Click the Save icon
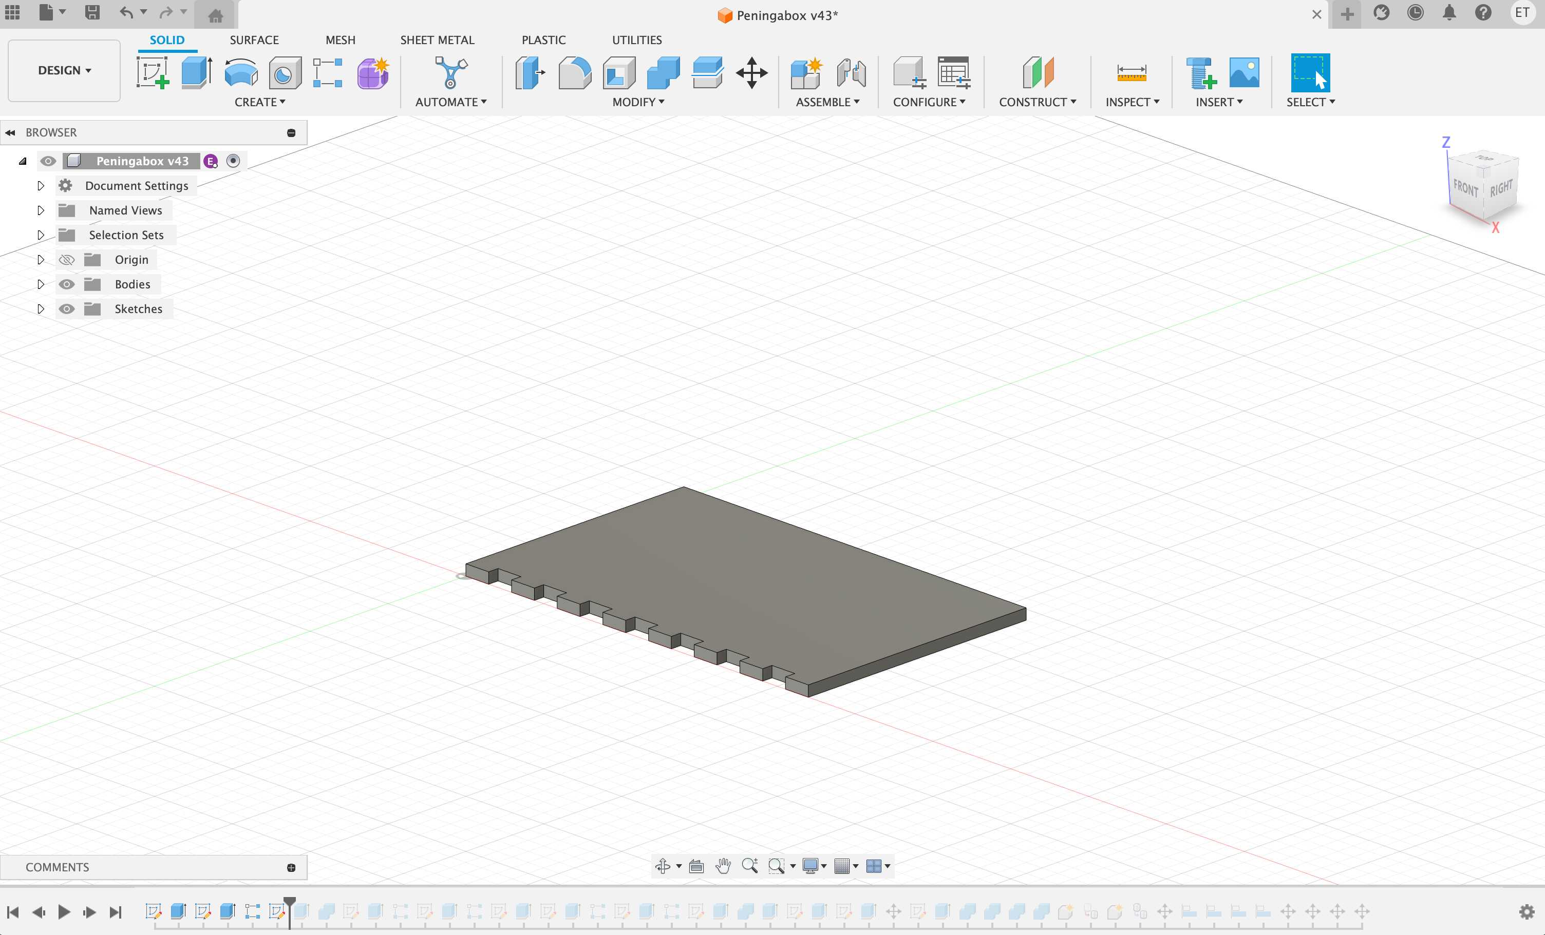The width and height of the screenshot is (1545, 935). click(x=92, y=12)
